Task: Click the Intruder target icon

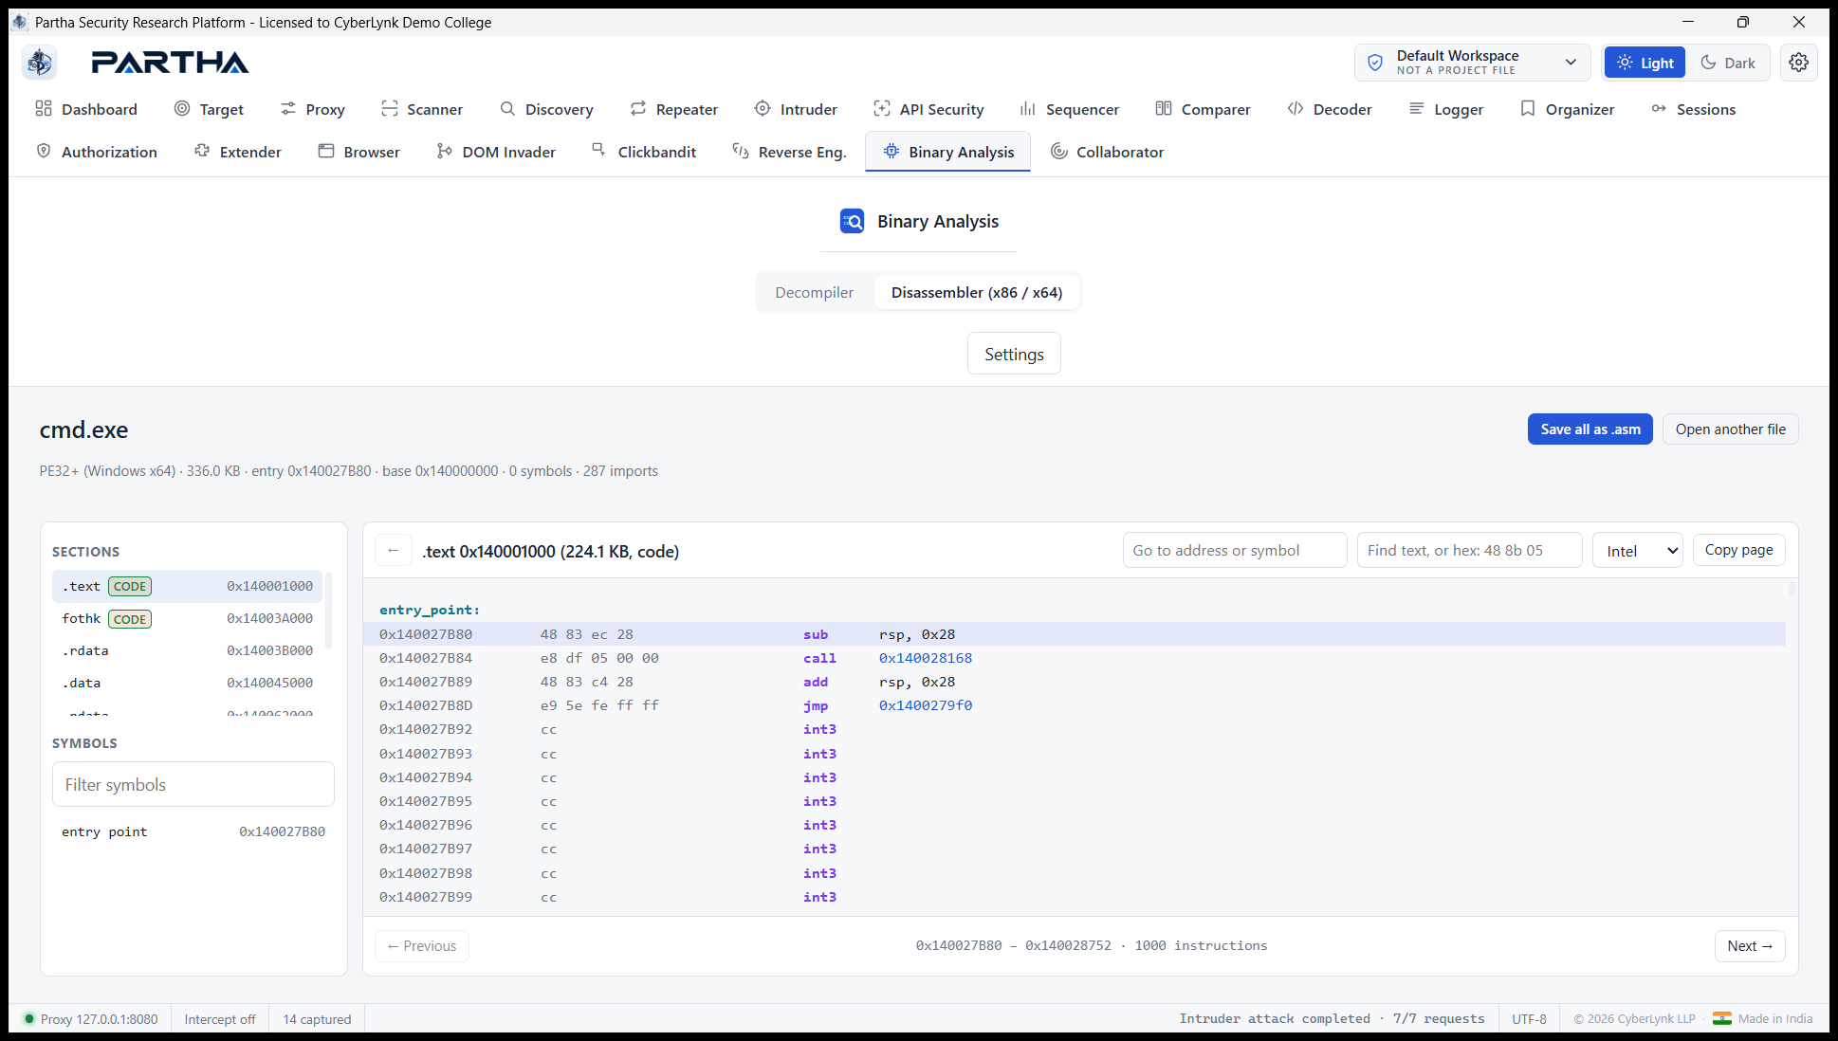Action: click(x=763, y=108)
